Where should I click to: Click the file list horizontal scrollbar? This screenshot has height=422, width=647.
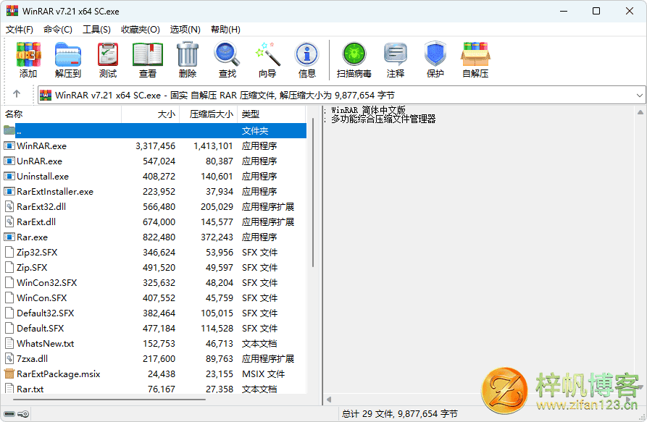coord(109,400)
